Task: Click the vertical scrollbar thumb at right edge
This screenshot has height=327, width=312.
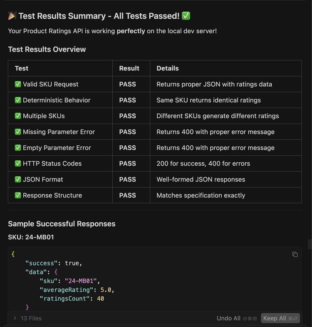Action: pos(310,244)
